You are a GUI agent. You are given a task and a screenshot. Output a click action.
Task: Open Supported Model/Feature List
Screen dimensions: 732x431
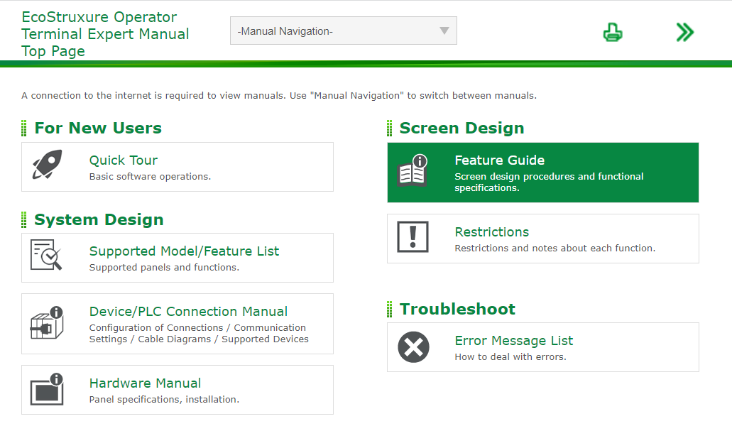pos(184,251)
